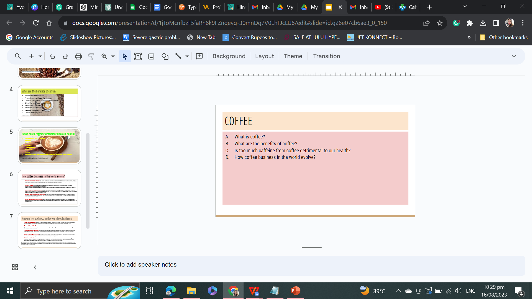
Task: Click the Theme toolbar button
Action: (x=293, y=56)
